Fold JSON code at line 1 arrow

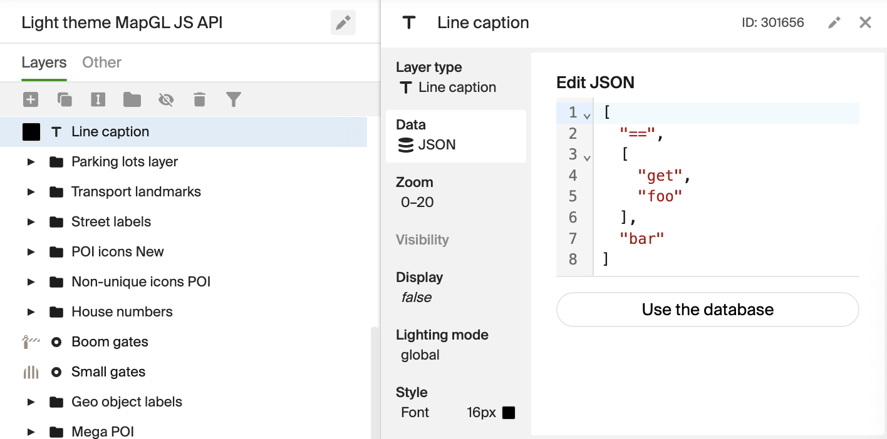[x=587, y=116]
